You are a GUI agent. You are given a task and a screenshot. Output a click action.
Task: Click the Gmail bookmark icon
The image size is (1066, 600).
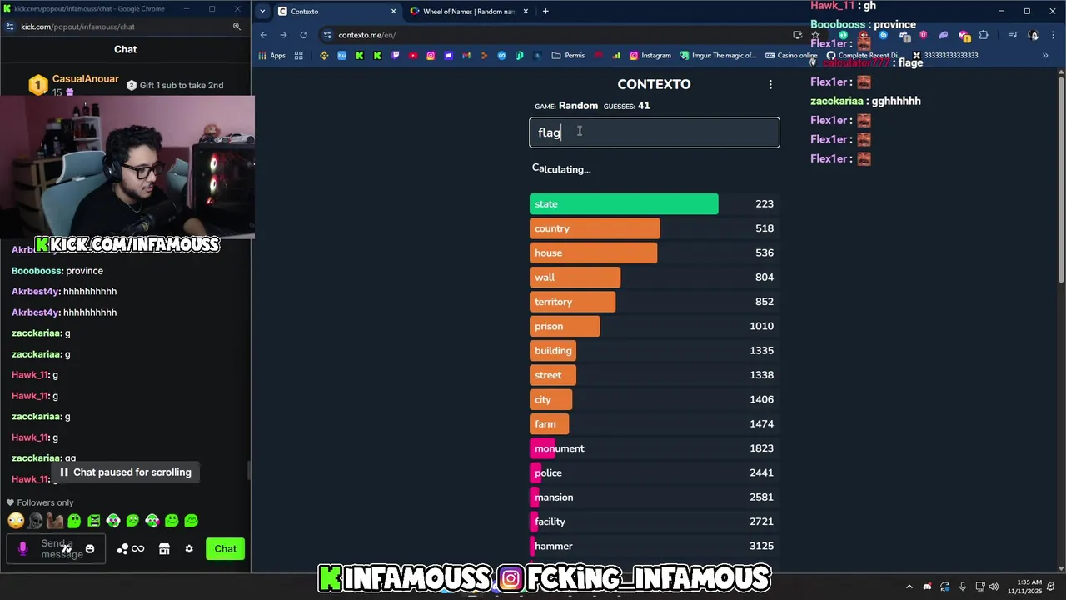tap(466, 56)
